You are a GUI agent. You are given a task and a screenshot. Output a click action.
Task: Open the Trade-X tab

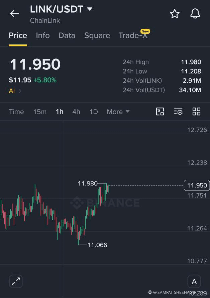133,35
